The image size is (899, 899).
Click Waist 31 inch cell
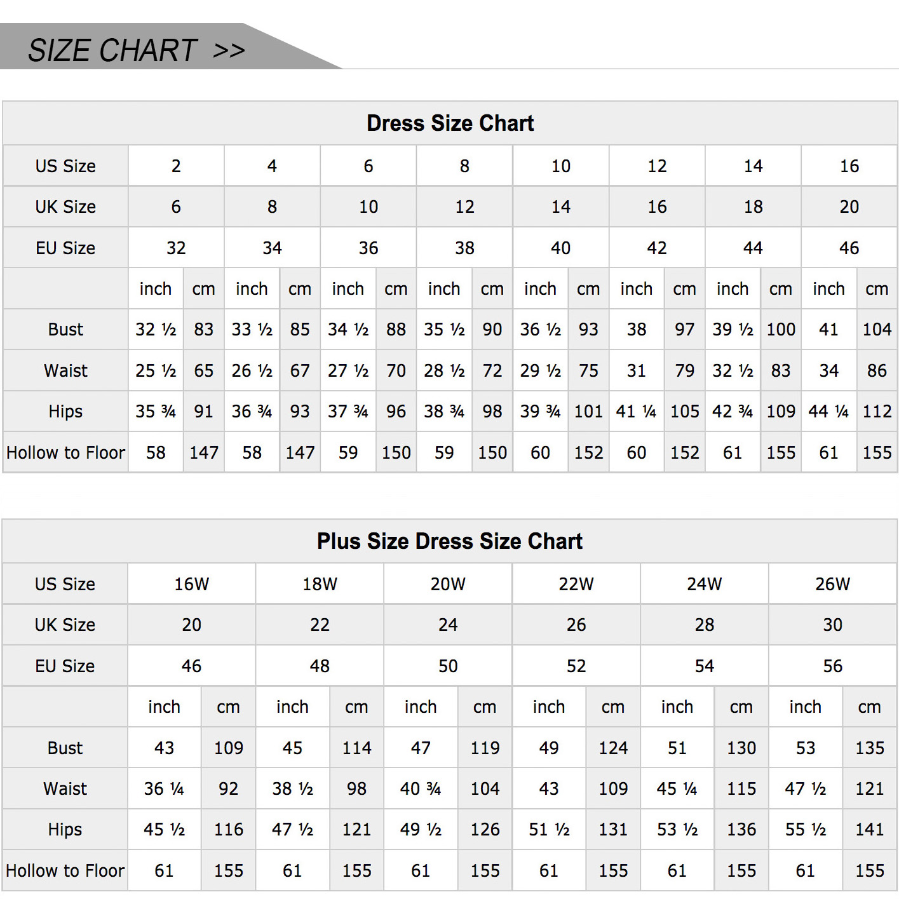[637, 370]
